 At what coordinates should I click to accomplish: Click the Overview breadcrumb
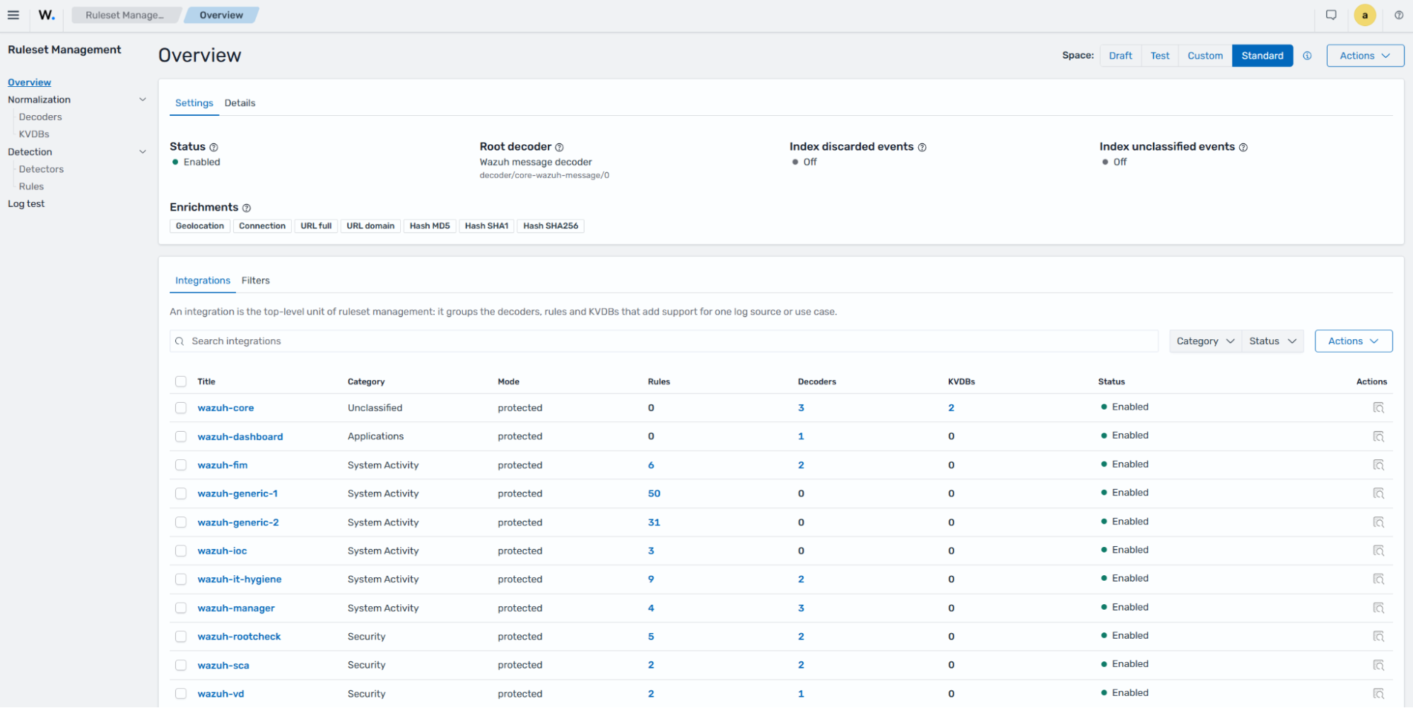[221, 15]
